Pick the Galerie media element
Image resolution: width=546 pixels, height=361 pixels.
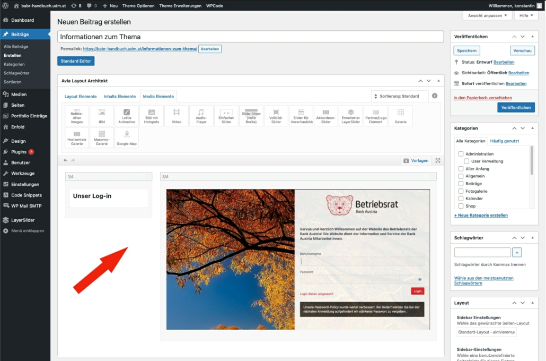[x=400, y=116]
